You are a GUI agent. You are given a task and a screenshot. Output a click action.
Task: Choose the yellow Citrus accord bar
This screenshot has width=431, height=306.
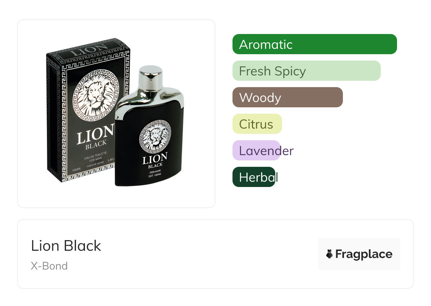tap(257, 124)
